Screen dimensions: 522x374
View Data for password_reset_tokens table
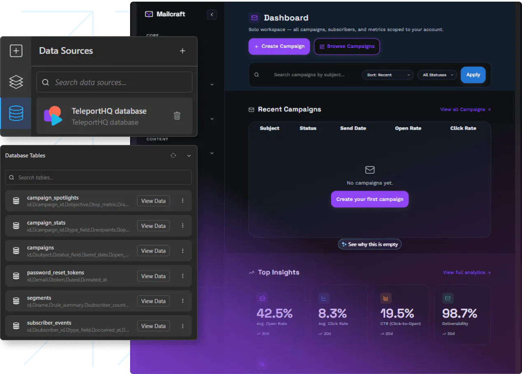pos(153,276)
